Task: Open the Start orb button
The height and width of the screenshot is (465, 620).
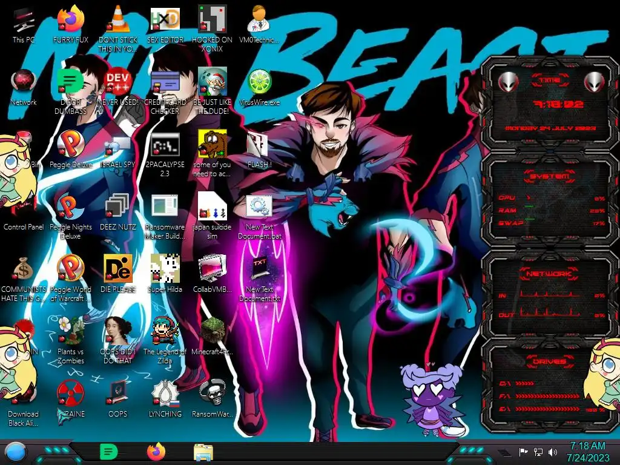Action: (x=15, y=453)
